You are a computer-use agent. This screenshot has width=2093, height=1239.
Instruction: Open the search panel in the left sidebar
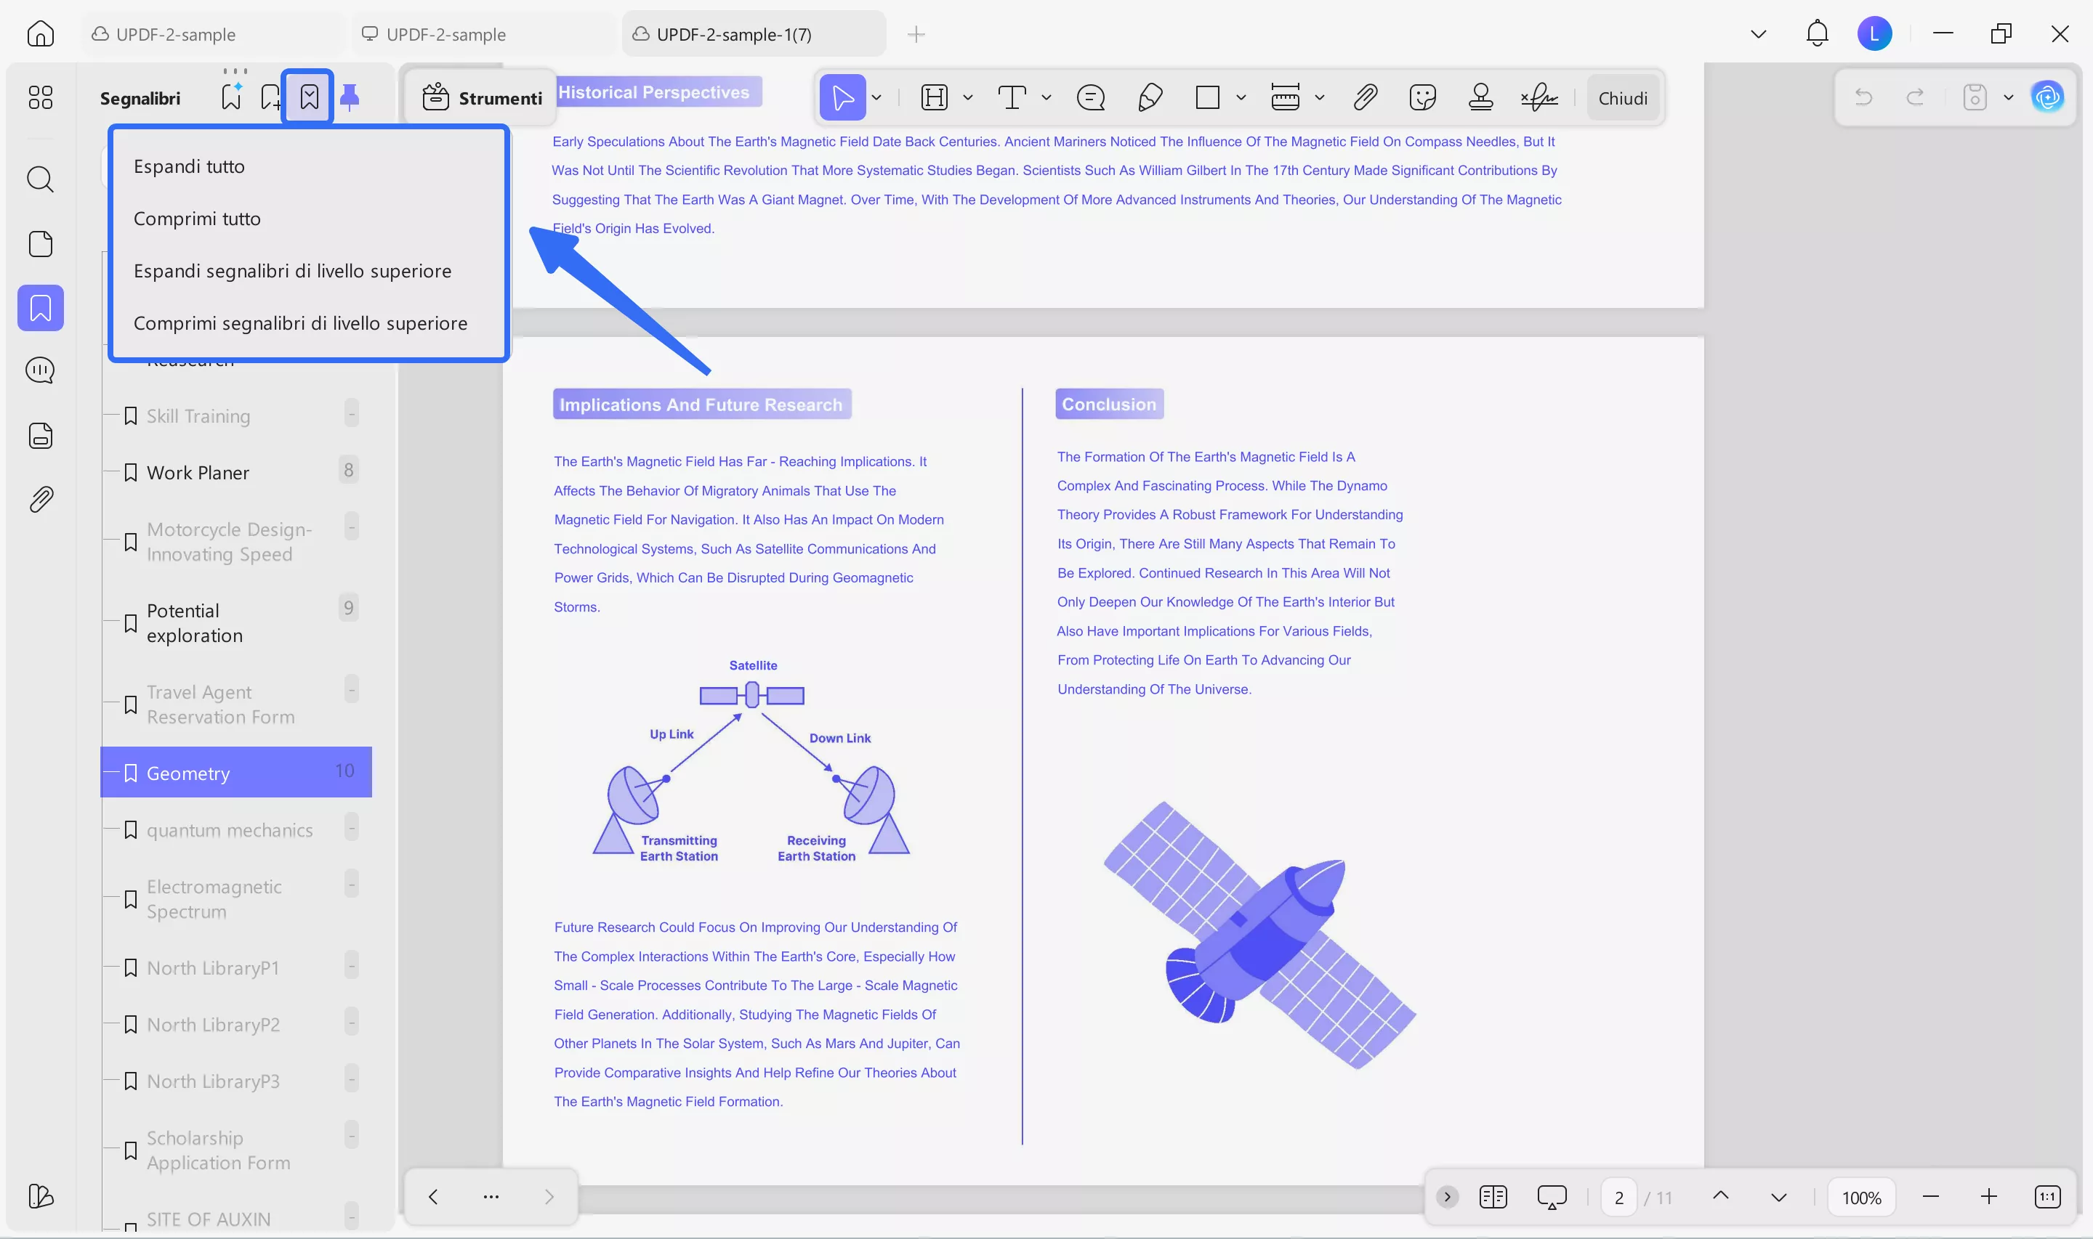pos(40,179)
